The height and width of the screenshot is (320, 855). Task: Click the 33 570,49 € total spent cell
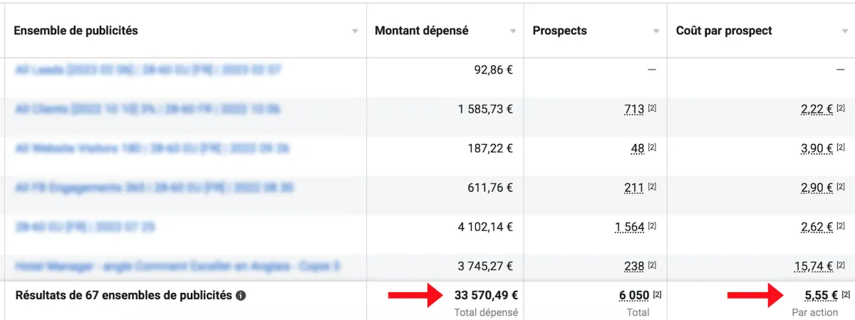[x=486, y=295]
